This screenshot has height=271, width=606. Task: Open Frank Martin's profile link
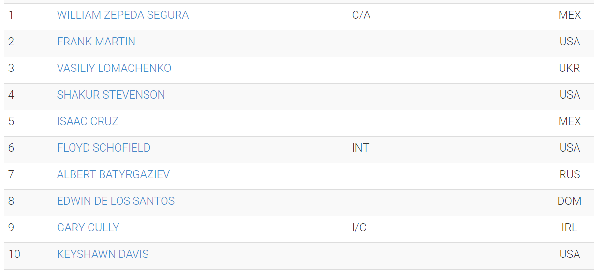tap(96, 42)
